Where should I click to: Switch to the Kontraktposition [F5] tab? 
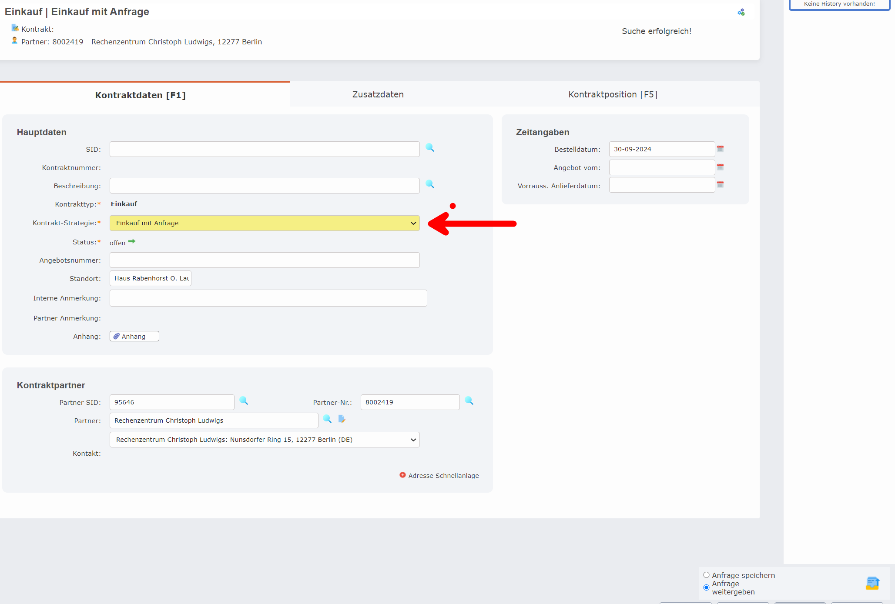[613, 94]
